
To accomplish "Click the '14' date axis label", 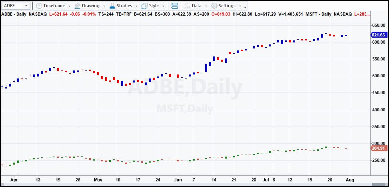I will [x=214, y=179].
